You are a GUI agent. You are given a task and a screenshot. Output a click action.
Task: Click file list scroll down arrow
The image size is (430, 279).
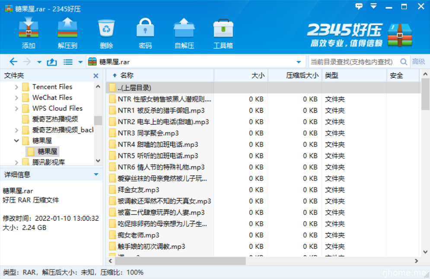tap(425, 252)
